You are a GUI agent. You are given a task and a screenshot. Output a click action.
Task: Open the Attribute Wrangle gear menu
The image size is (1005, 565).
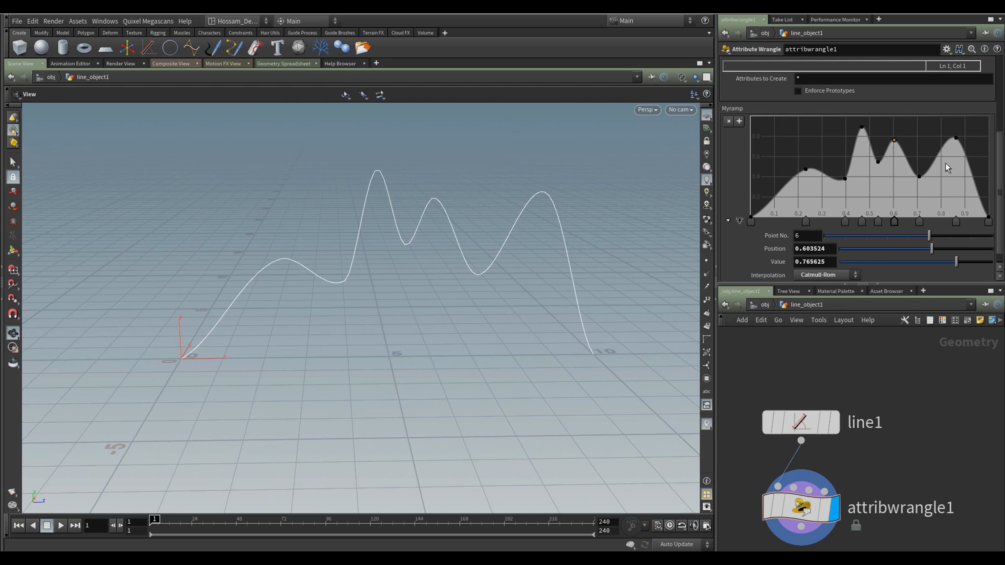(x=946, y=49)
